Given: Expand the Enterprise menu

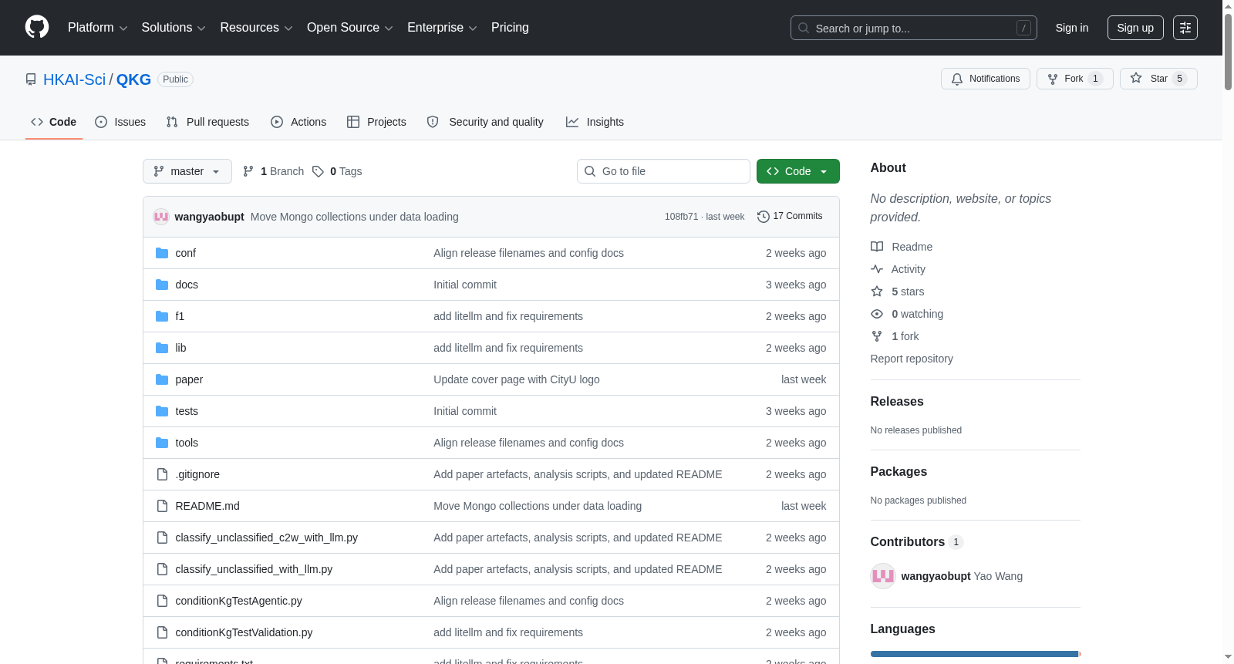Looking at the screenshot, I should 442,28.
